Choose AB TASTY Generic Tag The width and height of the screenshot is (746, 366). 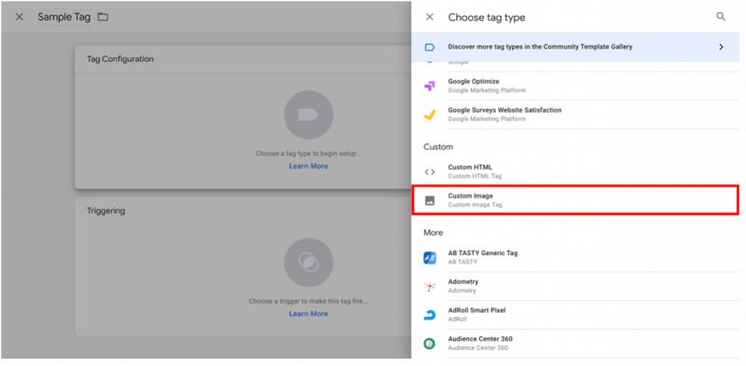575,258
